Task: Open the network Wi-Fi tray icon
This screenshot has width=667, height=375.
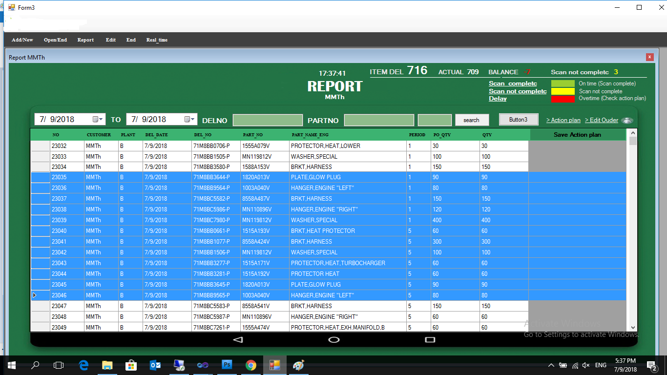Action: [575, 365]
